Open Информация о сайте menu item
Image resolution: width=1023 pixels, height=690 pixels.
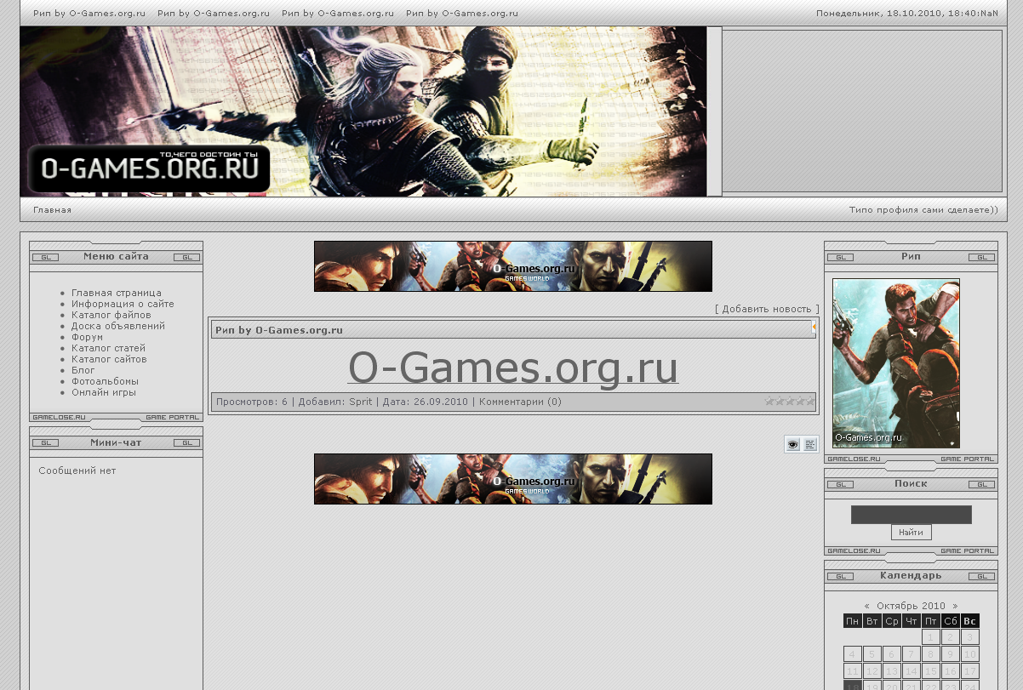click(123, 304)
